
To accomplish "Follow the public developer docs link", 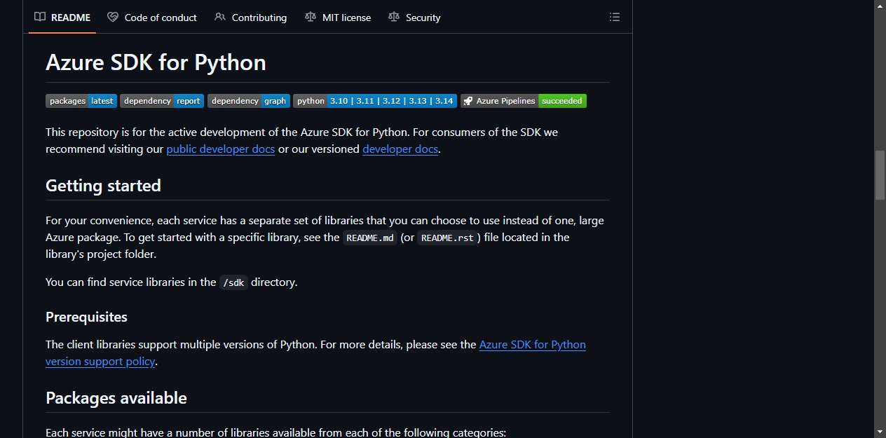I will 221,149.
